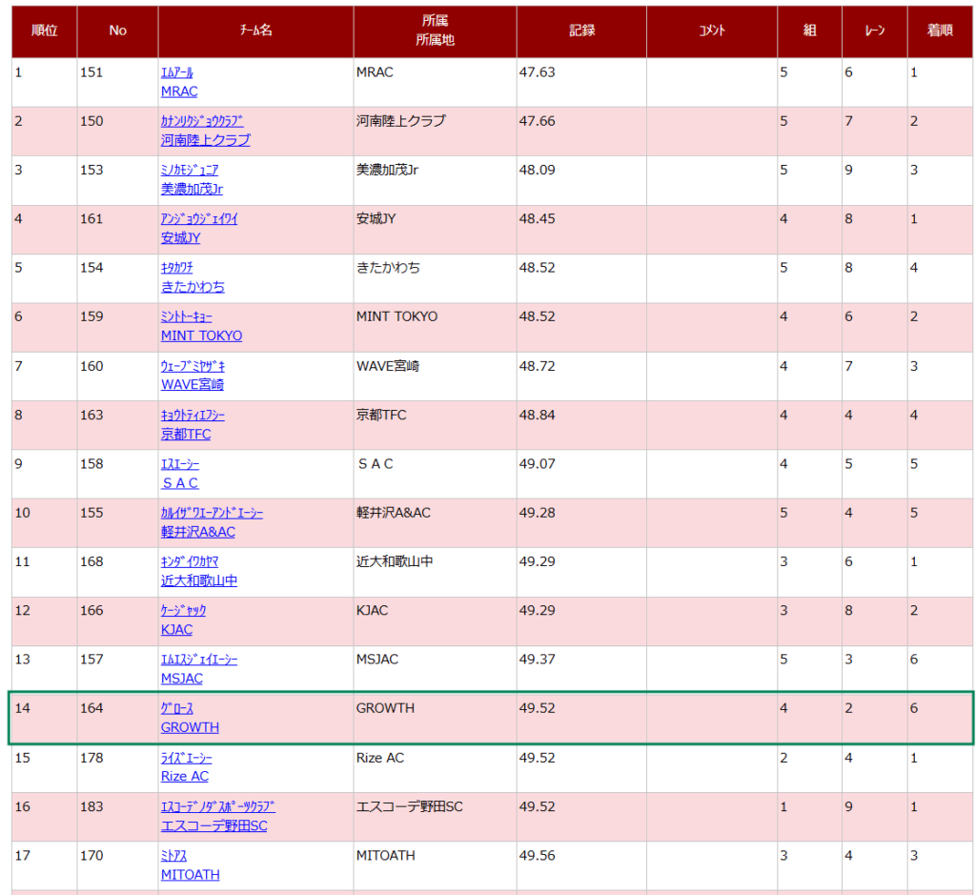Click the MINT TOKYO affiliation cell
The height and width of the screenshot is (895, 976).
435,327
